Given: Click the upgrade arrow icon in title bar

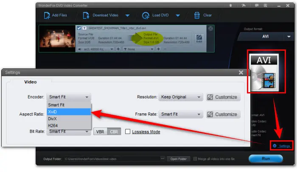Looking at the screenshot, I should [x=230, y=5].
